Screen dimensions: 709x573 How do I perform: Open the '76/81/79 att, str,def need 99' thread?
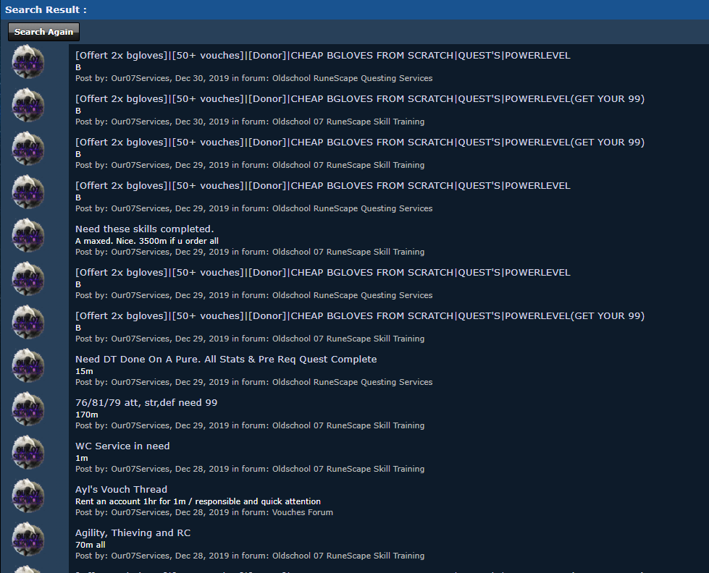tap(146, 402)
